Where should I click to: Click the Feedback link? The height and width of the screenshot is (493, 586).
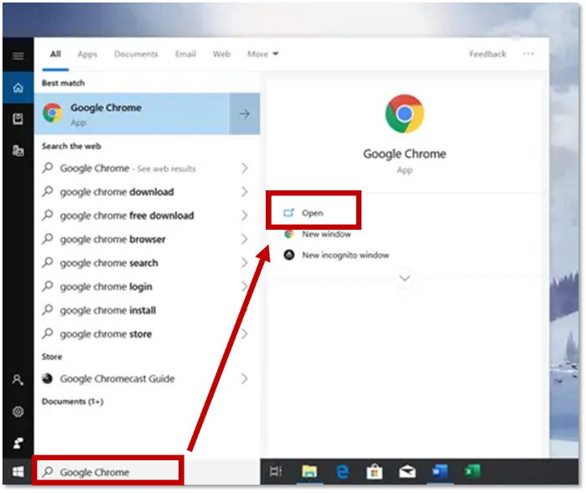pyautogui.click(x=487, y=54)
